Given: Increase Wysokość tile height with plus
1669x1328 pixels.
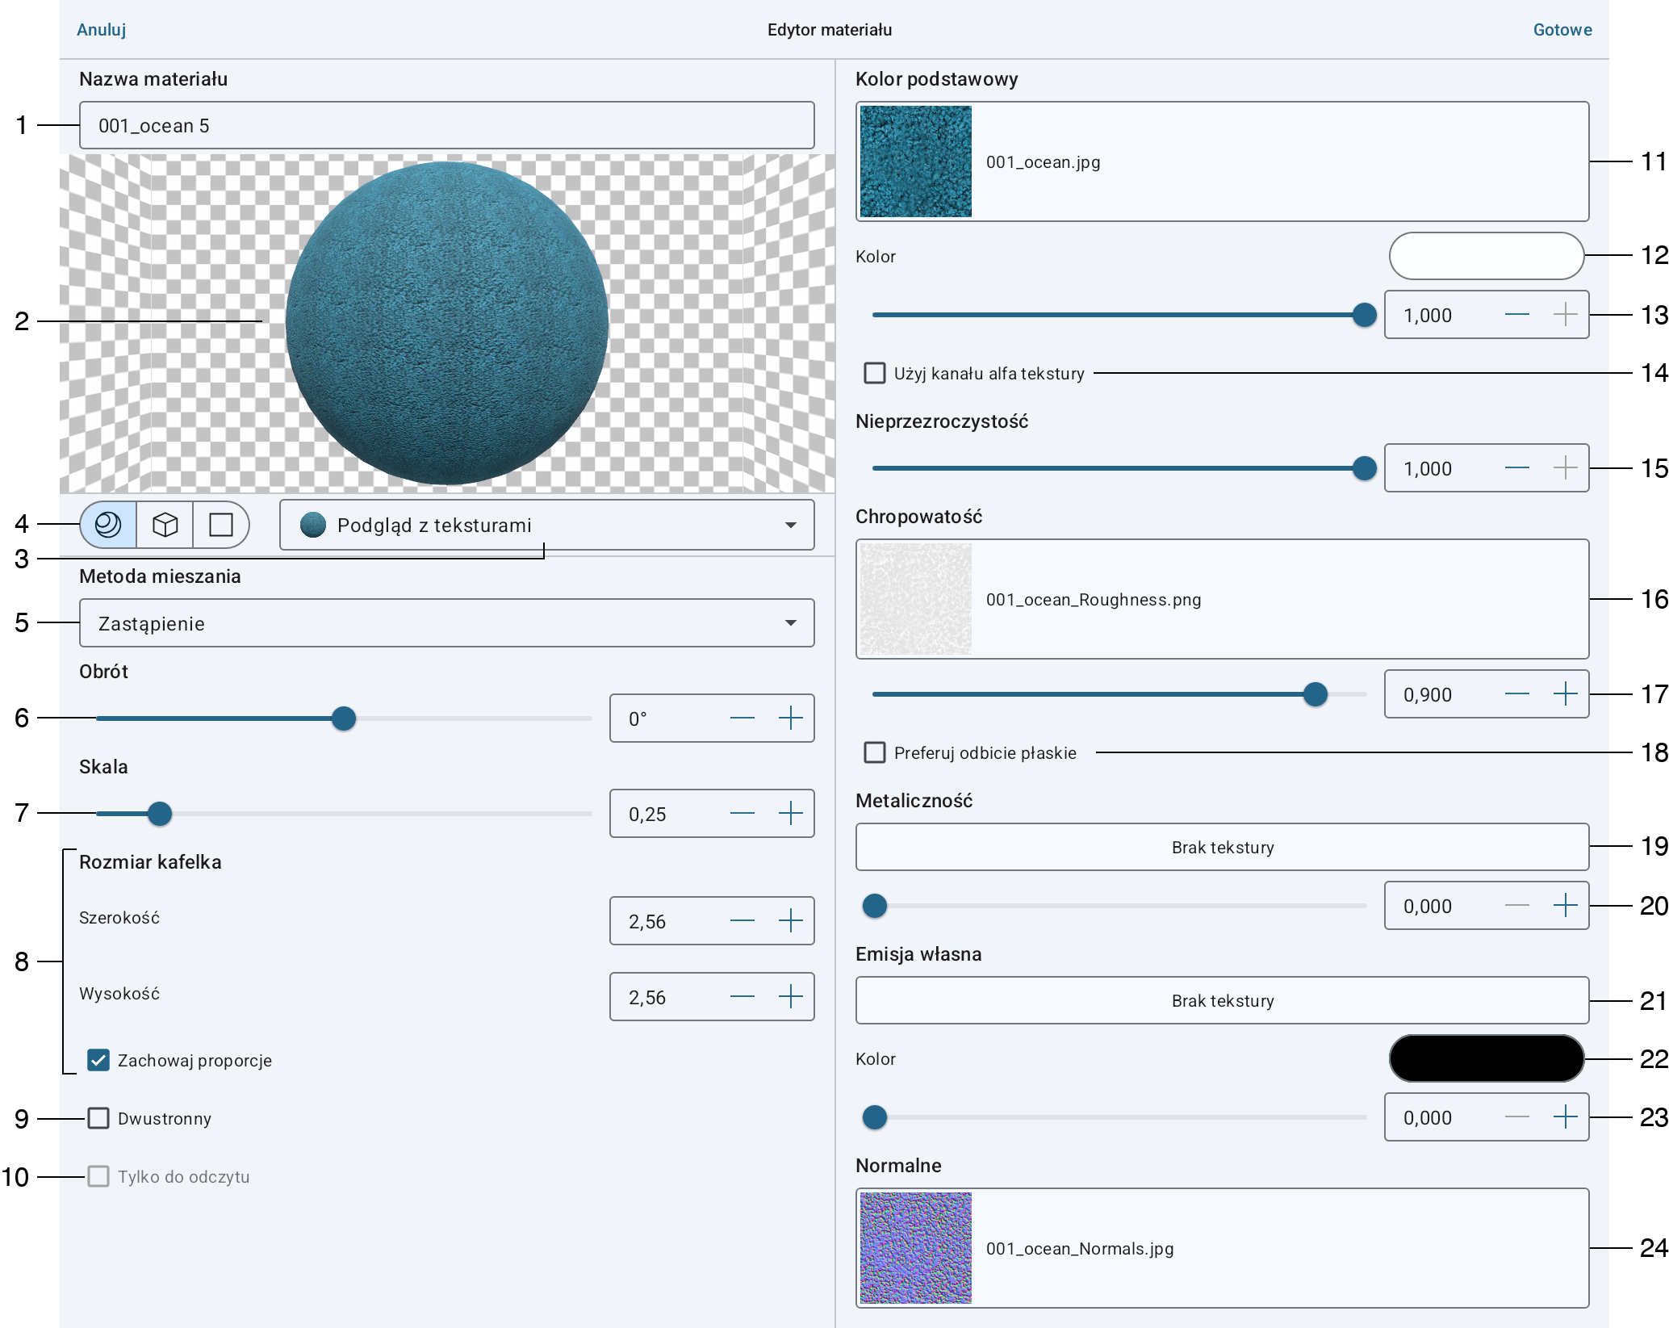Looking at the screenshot, I should tap(791, 996).
